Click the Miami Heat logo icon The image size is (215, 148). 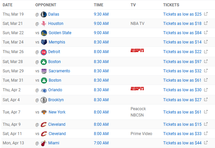click(44, 143)
